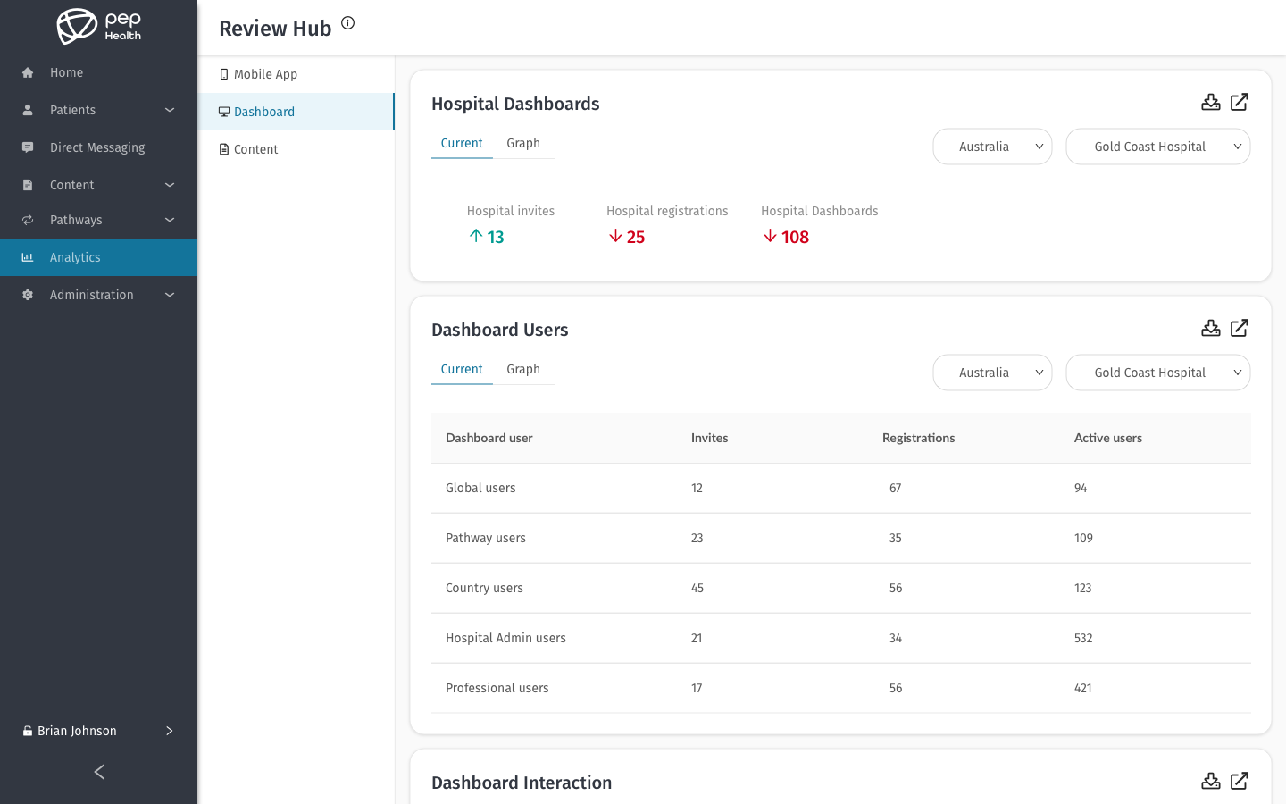Viewport: 1286px width, 804px height.
Task: Click the Content file icon in submenu
Action: [224, 149]
